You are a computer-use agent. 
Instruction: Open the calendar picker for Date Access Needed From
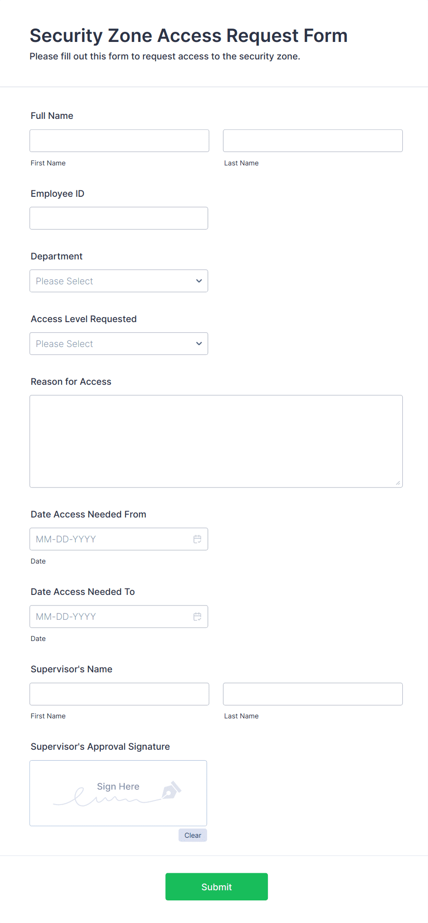197,539
